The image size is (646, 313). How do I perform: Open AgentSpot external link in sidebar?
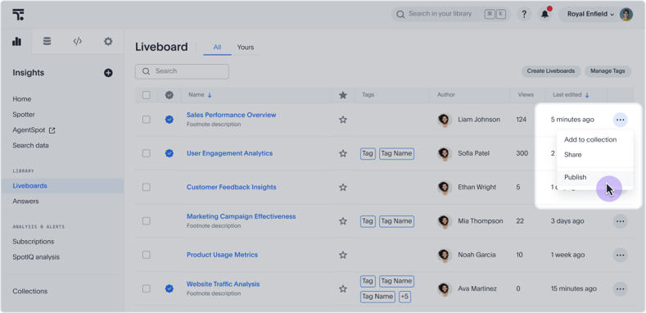(34, 130)
